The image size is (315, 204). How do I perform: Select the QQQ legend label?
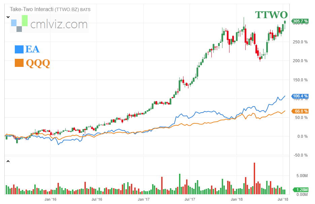tap(38, 64)
